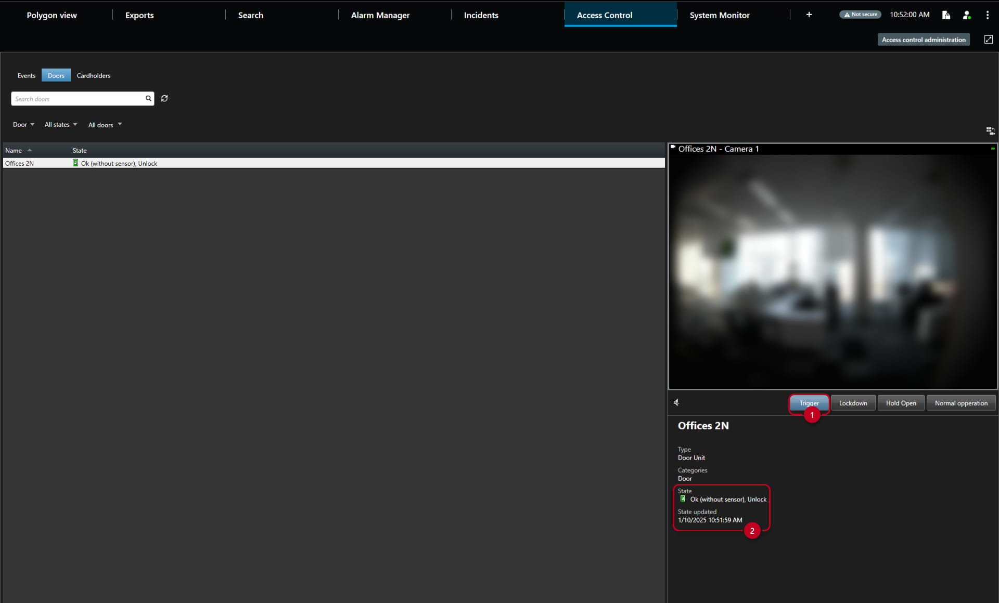Screen dimensions: 999x603
Task: Open the All doors filter dropdown
Action: (x=105, y=125)
